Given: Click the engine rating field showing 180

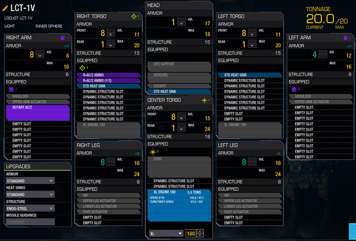Looking at the screenshot, I should 191,234.
